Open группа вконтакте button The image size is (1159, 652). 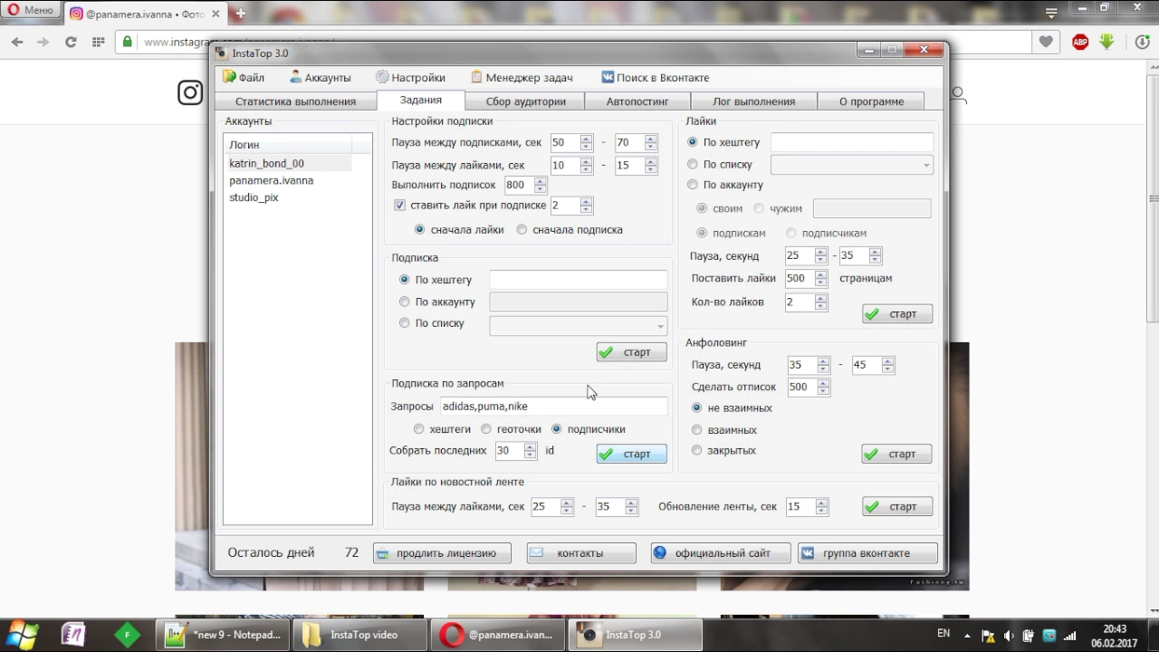click(867, 553)
